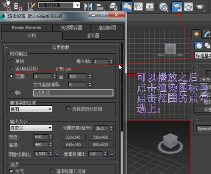The height and width of the screenshot is (174, 211).
Task: Toggle the Atmospherics checkbox
Action: pos(11,171)
